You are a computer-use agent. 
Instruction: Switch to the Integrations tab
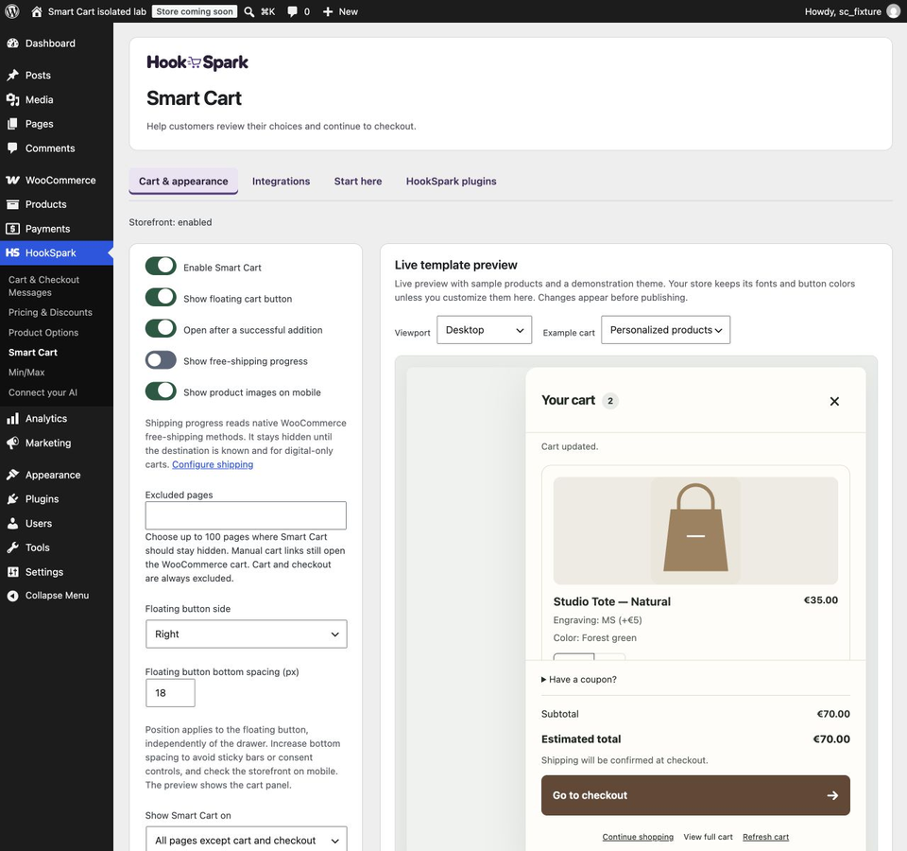click(282, 182)
